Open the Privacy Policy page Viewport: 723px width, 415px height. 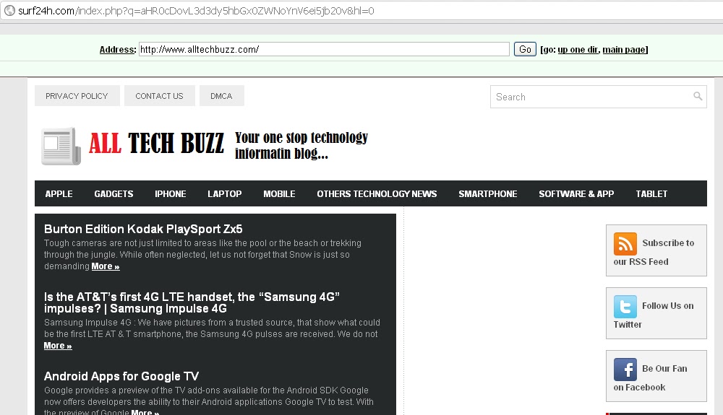click(77, 96)
